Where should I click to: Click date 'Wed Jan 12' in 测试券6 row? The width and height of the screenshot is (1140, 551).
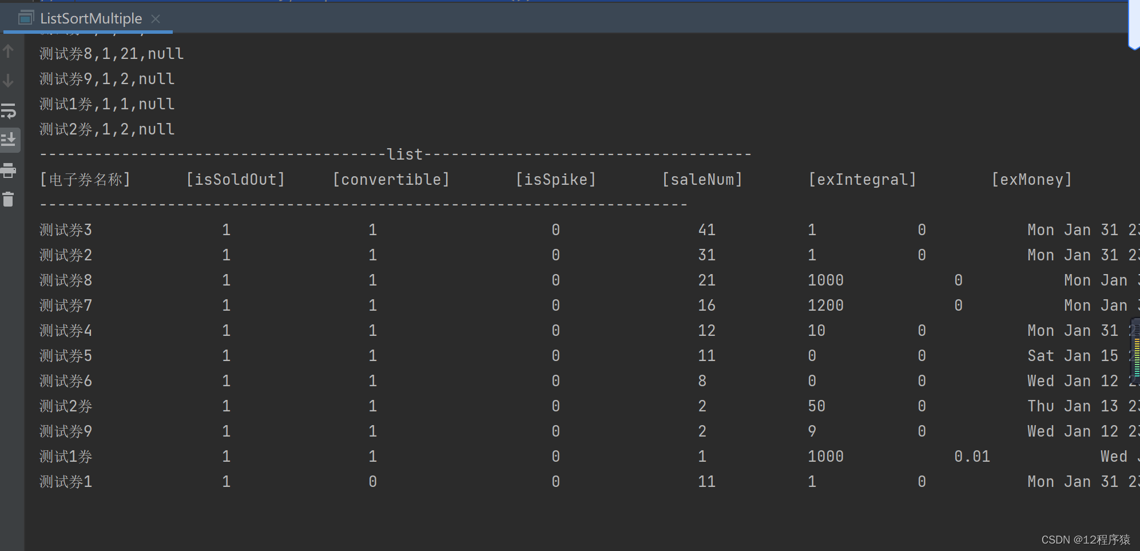pyautogui.click(x=1073, y=381)
